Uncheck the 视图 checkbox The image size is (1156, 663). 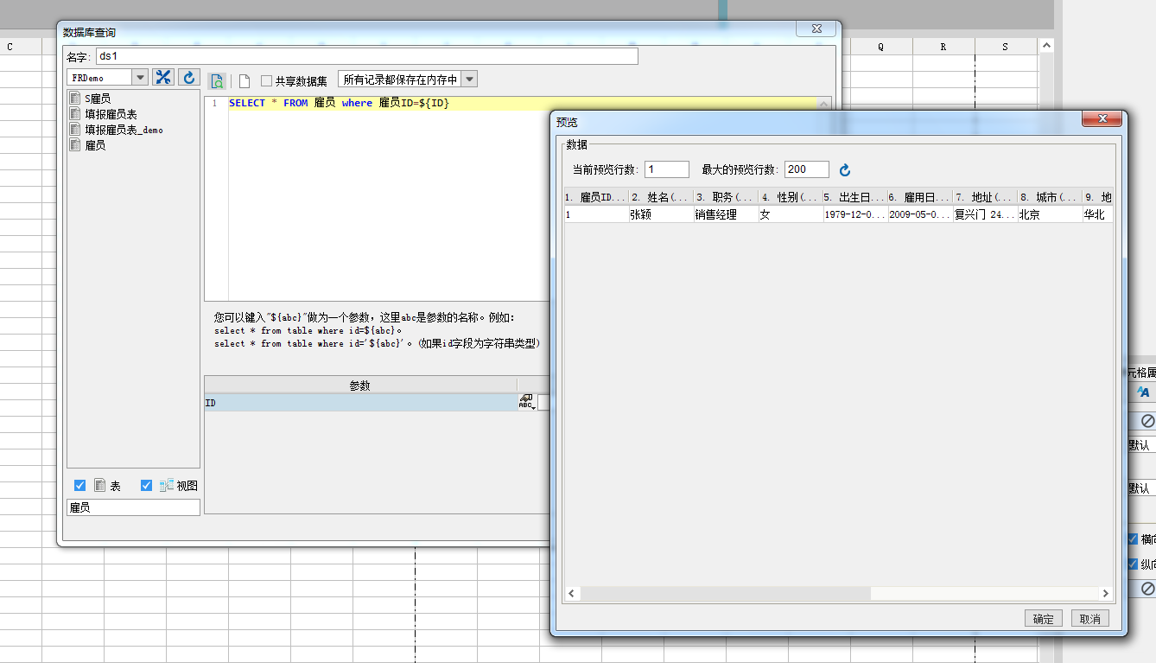(146, 486)
